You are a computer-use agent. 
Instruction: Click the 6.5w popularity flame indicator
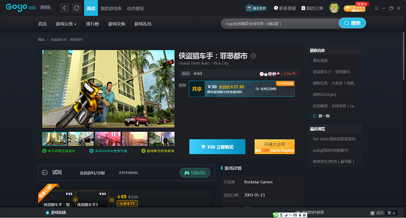[290, 74]
